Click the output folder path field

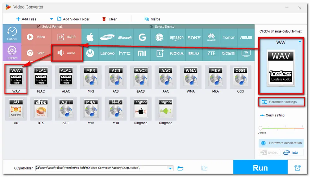point(102,168)
